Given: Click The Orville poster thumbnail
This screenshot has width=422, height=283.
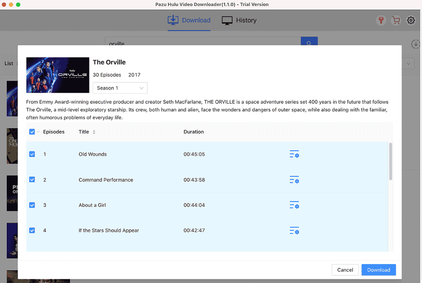Looking at the screenshot, I should [x=58, y=75].
